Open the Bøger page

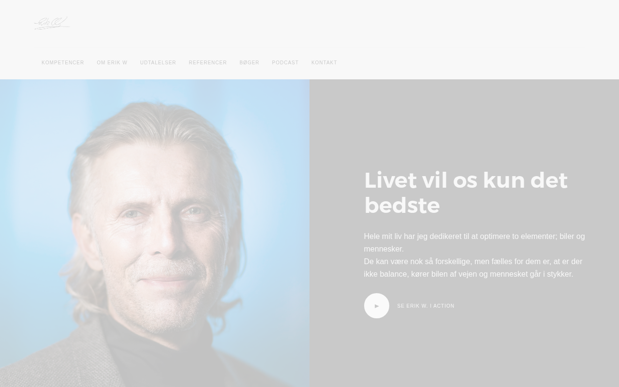point(250,63)
